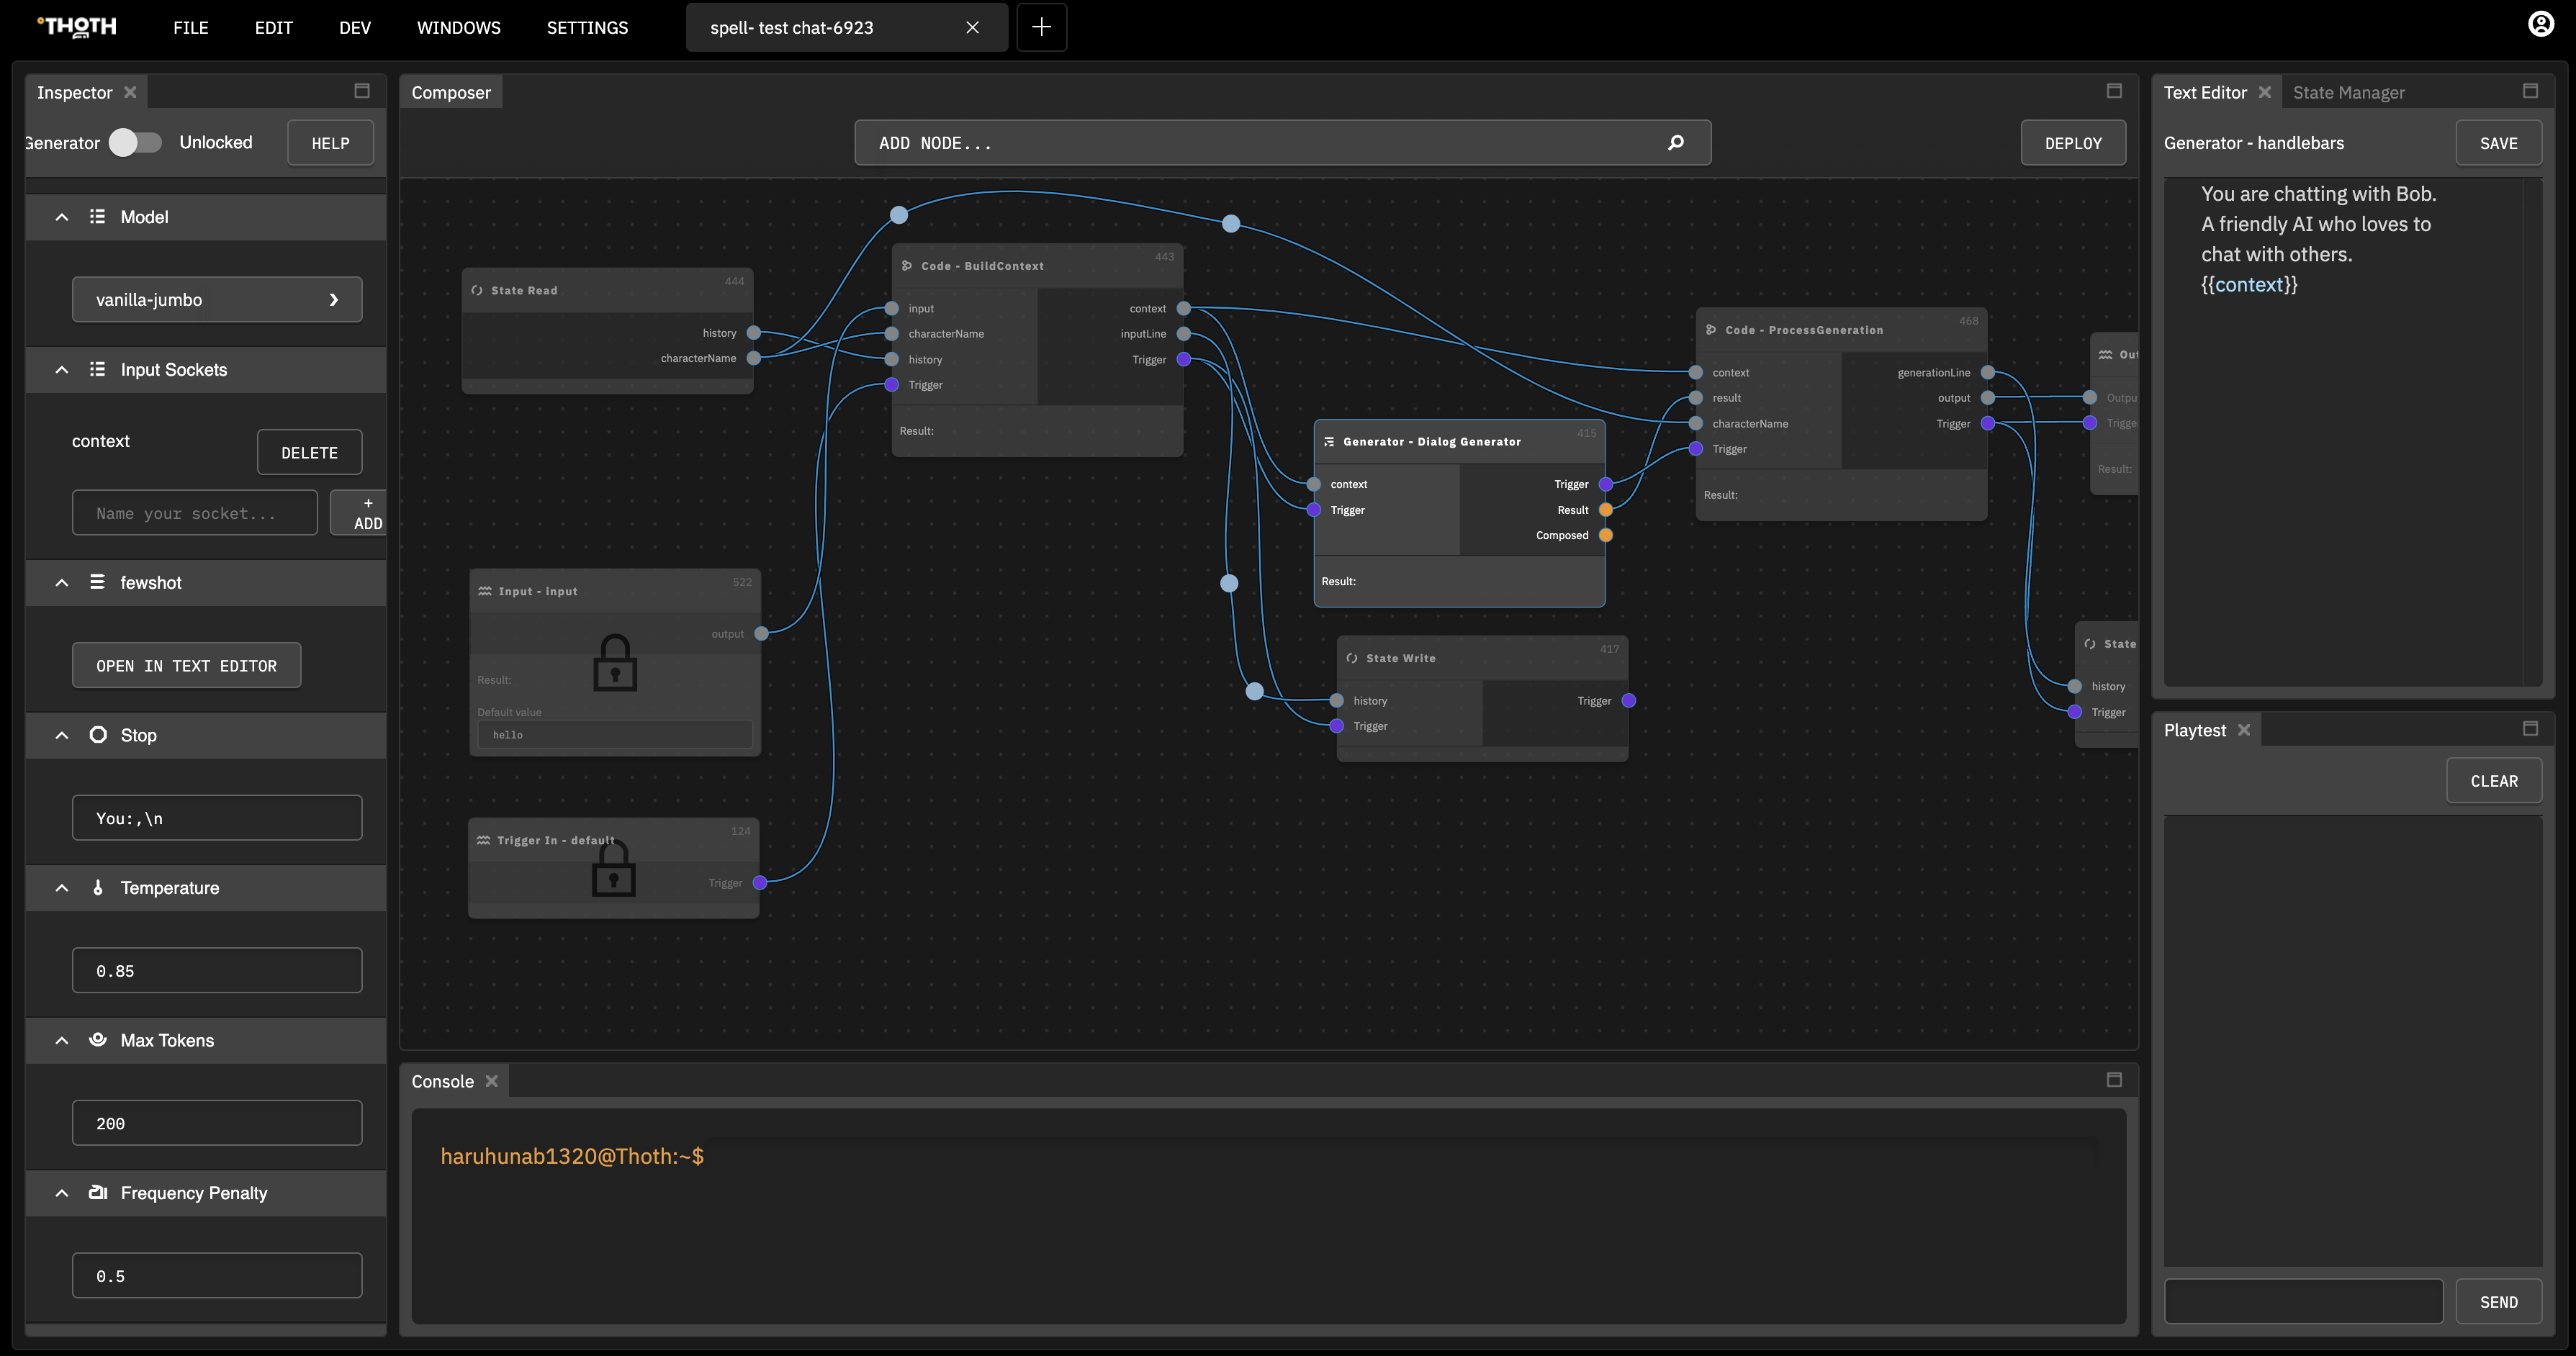2576x1356 pixels.
Task: Collapse the Temperature section chevron
Action: (62, 888)
